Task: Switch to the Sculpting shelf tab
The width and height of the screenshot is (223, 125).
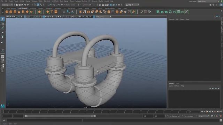Action: click(x=33, y=8)
